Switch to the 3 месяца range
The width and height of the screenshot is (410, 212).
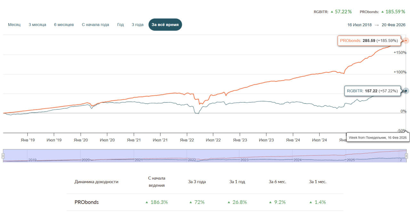tap(37, 25)
